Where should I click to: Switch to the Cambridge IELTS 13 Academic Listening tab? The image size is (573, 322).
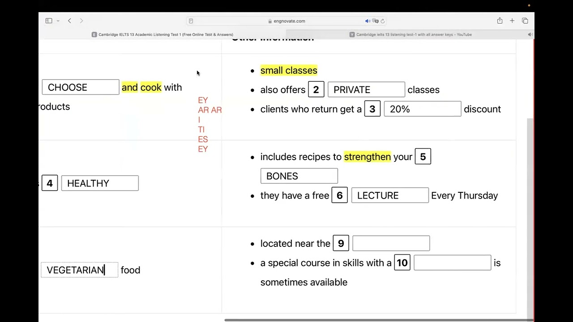click(x=162, y=34)
